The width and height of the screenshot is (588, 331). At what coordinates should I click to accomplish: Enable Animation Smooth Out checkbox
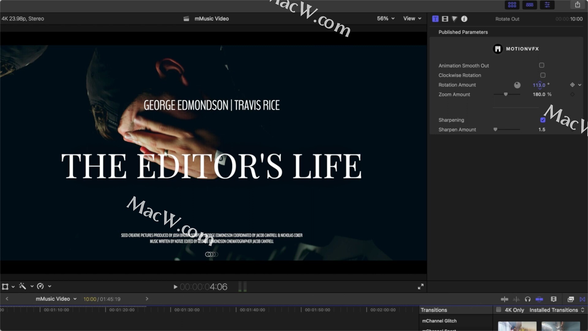coord(541,65)
